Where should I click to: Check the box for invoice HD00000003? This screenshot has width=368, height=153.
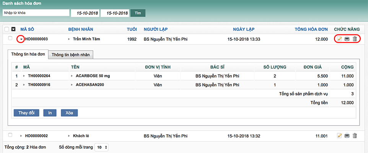[10, 38]
